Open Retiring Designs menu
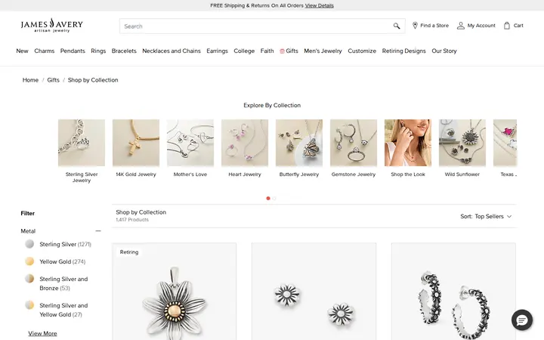544x340 pixels. coord(403,51)
